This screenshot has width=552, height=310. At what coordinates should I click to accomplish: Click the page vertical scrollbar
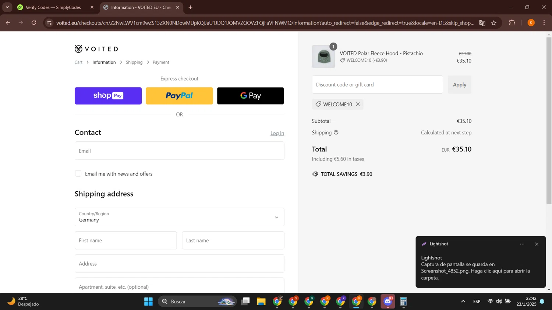pyautogui.click(x=549, y=120)
